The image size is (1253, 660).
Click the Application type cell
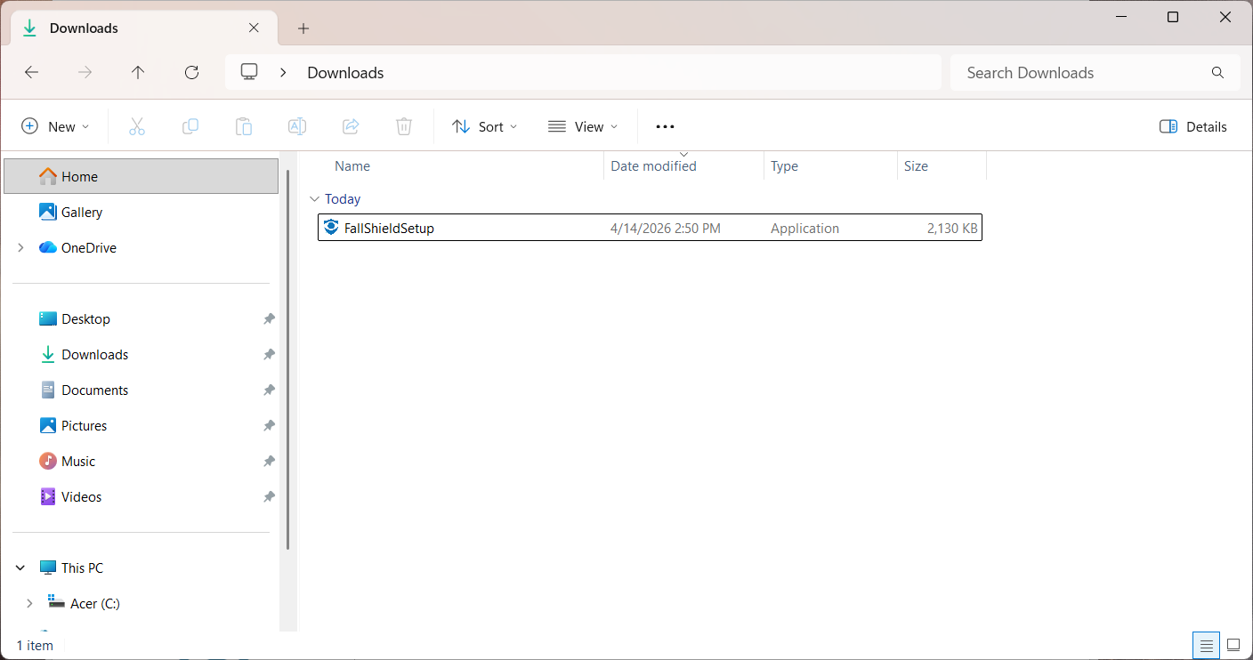(804, 228)
